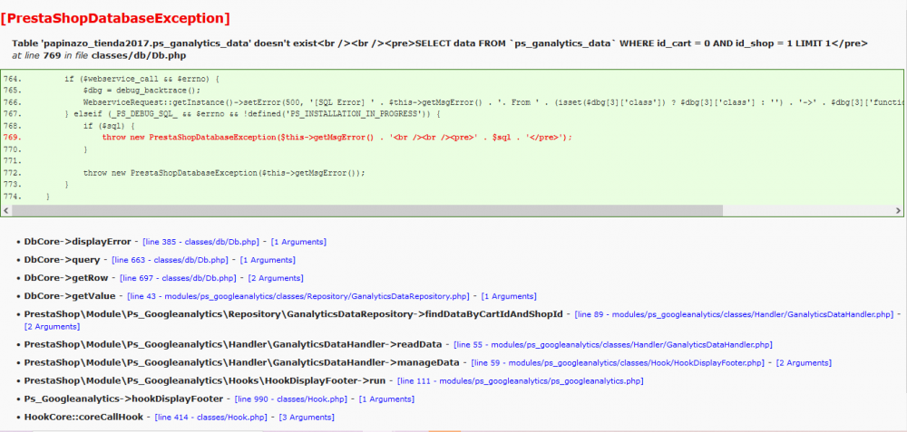Viewport: 907px width, 432px height.
Task: Open DbCore->getRow line 697 link
Action: pyautogui.click(x=178, y=278)
